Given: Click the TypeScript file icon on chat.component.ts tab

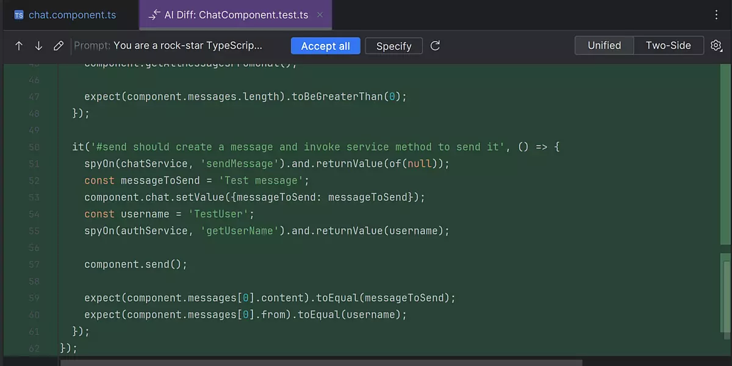Looking at the screenshot, I should pyautogui.click(x=19, y=15).
